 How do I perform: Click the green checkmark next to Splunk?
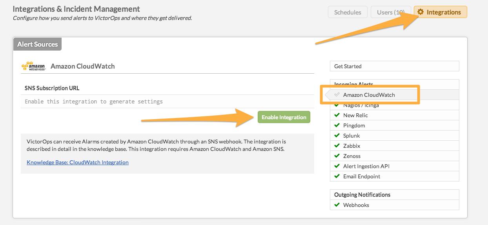click(x=337, y=135)
